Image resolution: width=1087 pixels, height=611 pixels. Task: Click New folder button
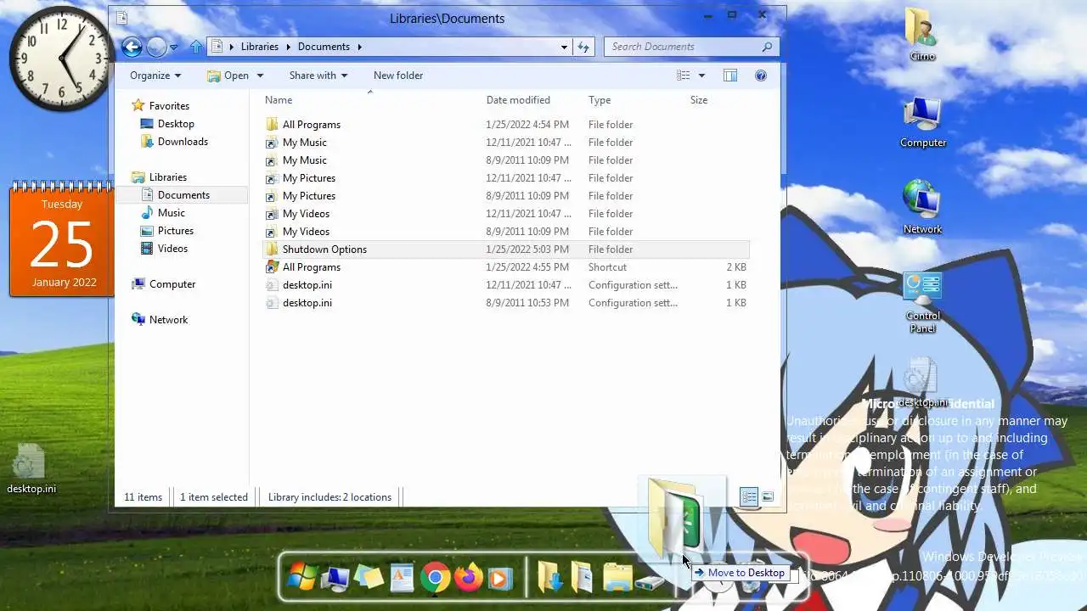[398, 76]
